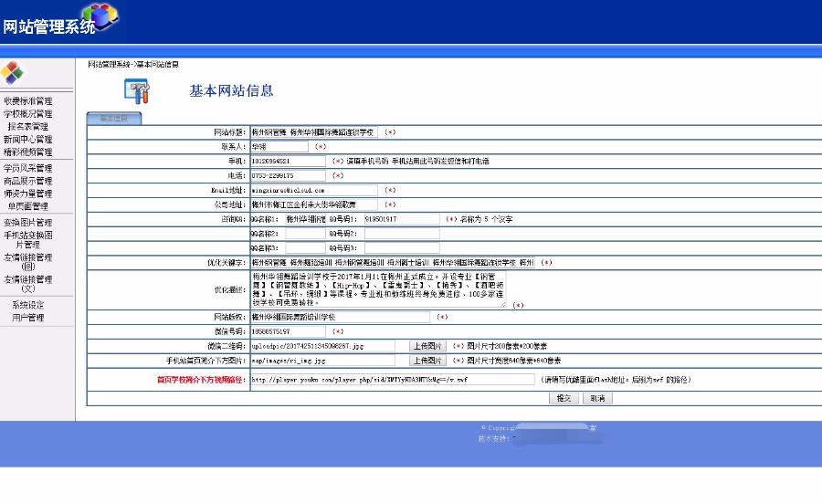Click the 取消 button
This screenshot has height=503, width=822.
tap(597, 398)
